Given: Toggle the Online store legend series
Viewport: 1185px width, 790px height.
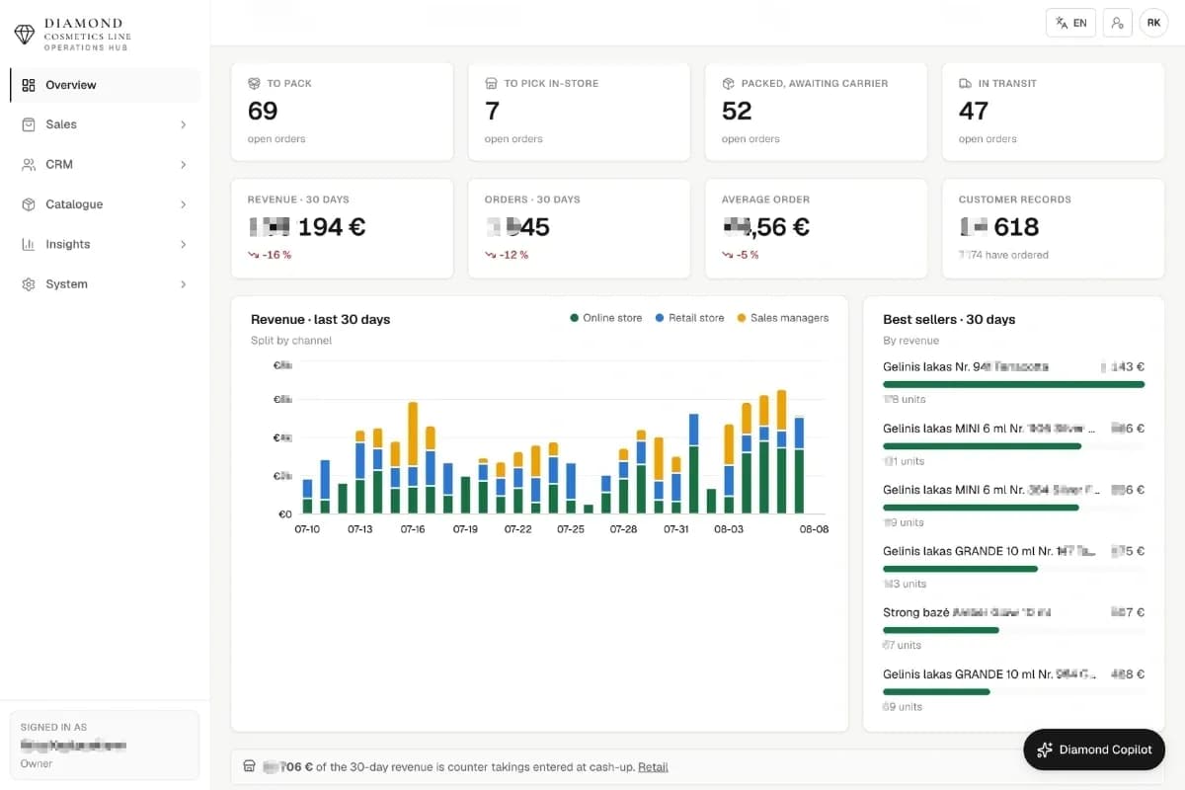Looking at the screenshot, I should [606, 318].
